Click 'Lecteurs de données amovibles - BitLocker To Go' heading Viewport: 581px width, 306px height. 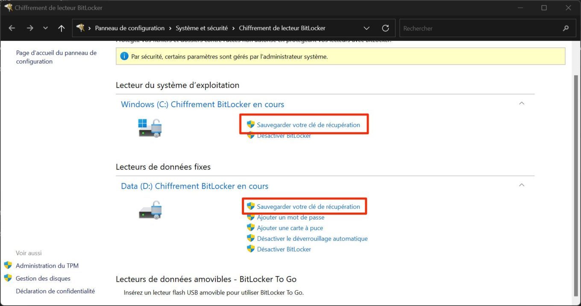[x=206, y=279]
